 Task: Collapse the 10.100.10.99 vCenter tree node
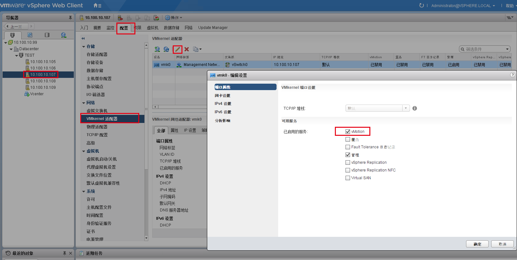point(5,42)
